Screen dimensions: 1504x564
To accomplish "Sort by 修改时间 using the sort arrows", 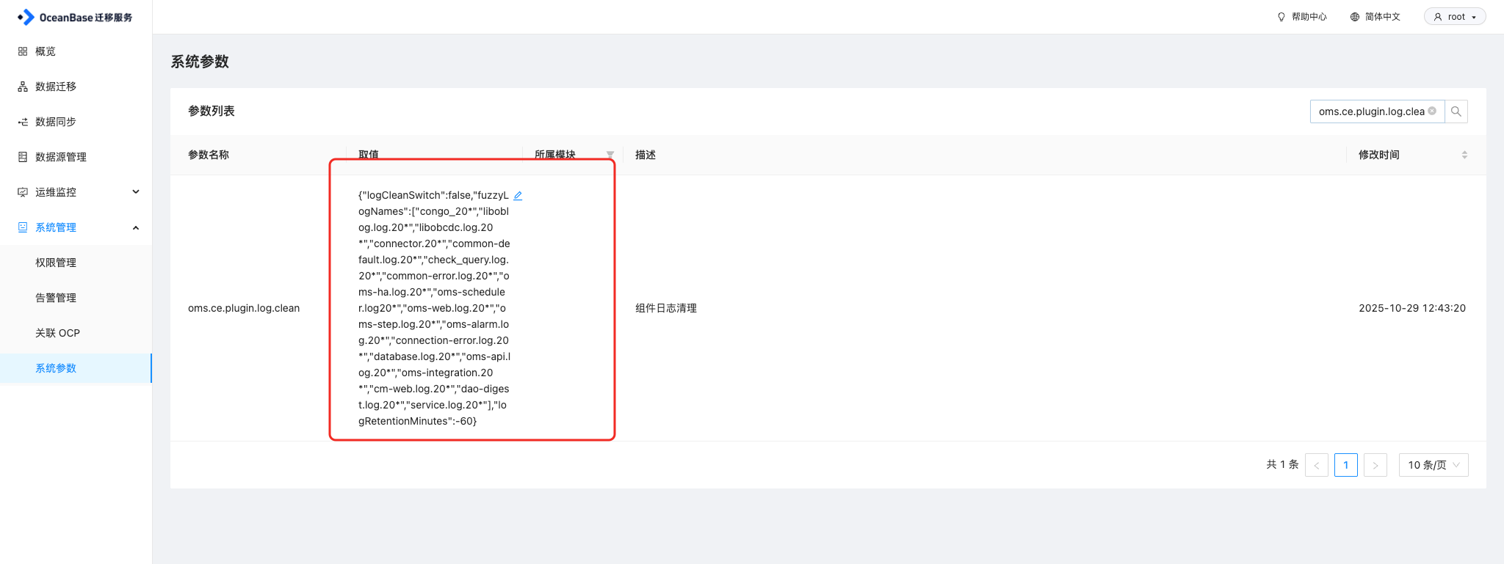I will pyautogui.click(x=1464, y=155).
